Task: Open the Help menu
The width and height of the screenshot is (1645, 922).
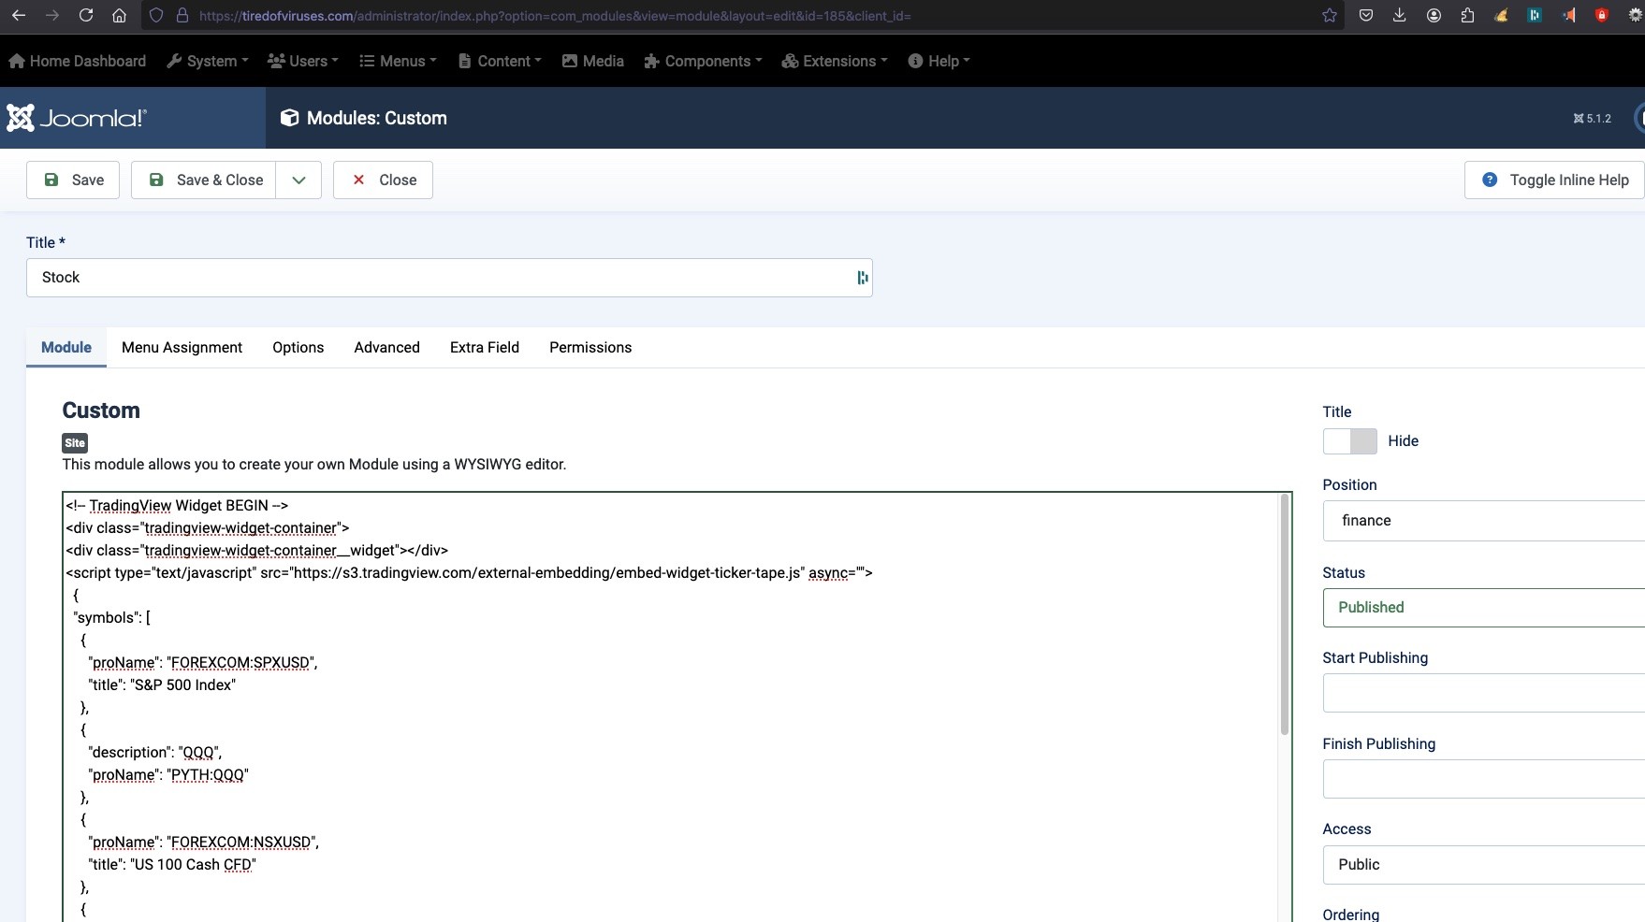Action: click(x=939, y=61)
